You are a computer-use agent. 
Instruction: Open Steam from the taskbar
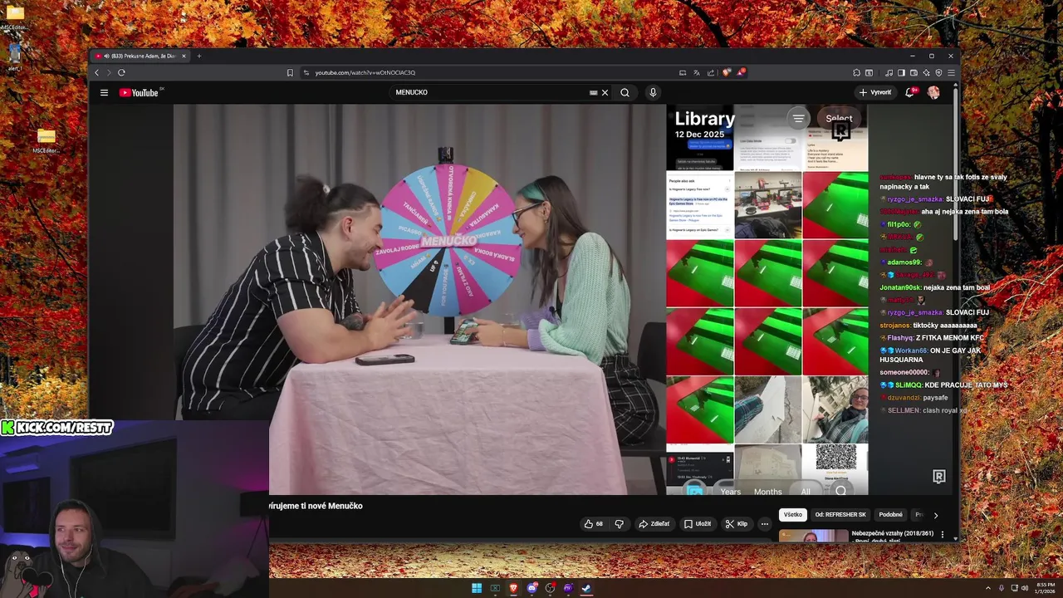(586, 588)
